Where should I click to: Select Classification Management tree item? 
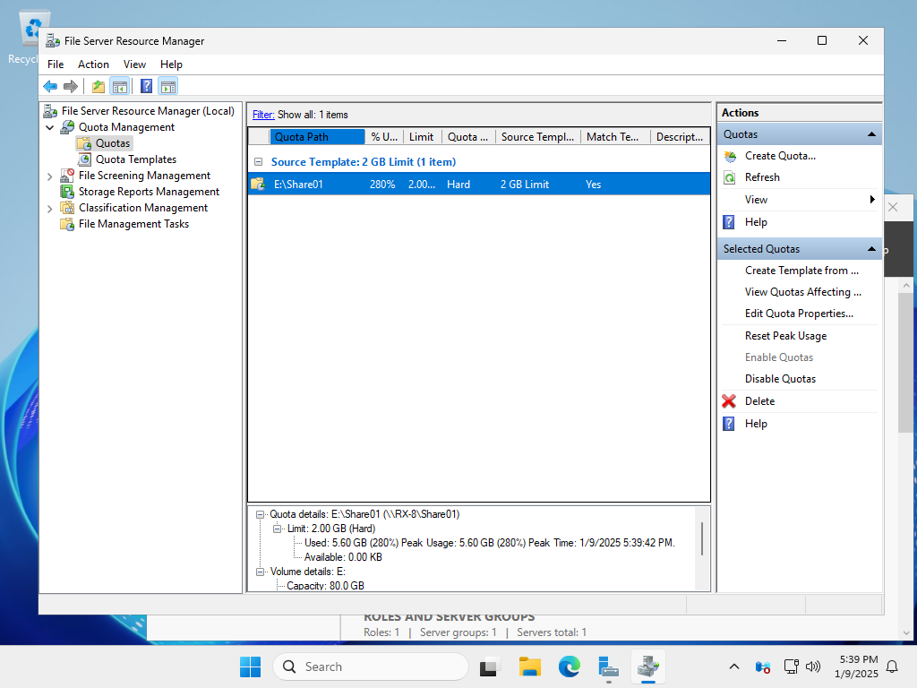click(143, 208)
